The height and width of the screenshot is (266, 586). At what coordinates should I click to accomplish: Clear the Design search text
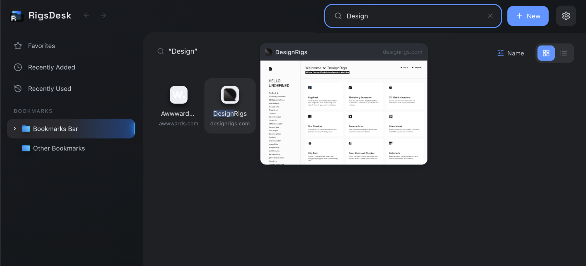click(490, 16)
